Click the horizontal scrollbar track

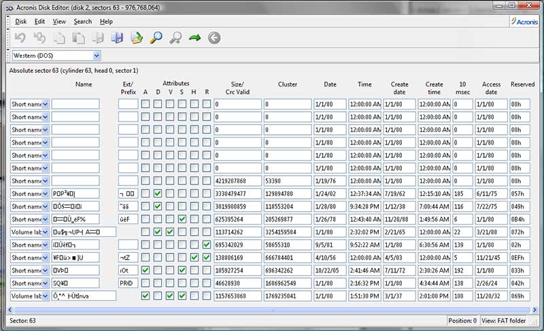[x=271, y=309]
